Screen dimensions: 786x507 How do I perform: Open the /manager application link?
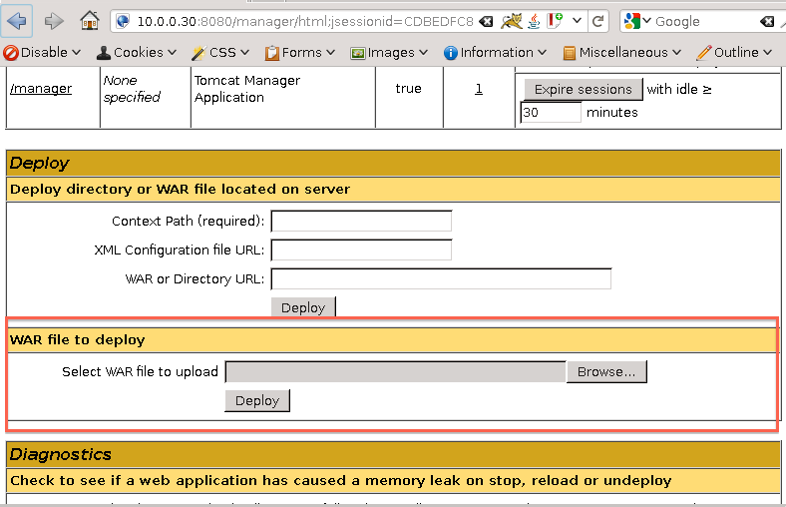[x=41, y=89]
